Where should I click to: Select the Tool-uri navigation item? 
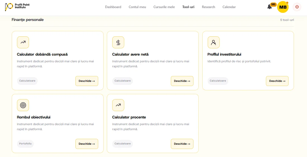coord(188,7)
